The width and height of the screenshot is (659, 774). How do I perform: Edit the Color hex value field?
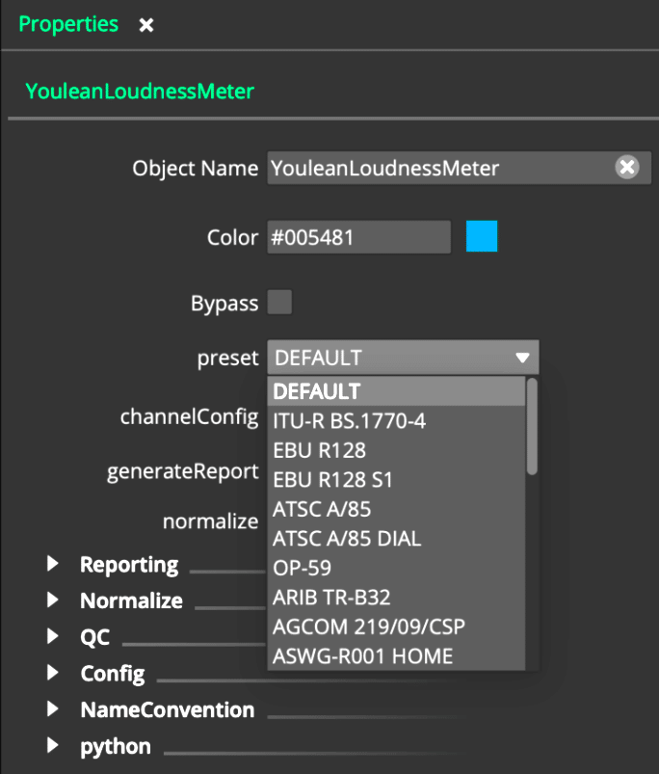(x=358, y=237)
